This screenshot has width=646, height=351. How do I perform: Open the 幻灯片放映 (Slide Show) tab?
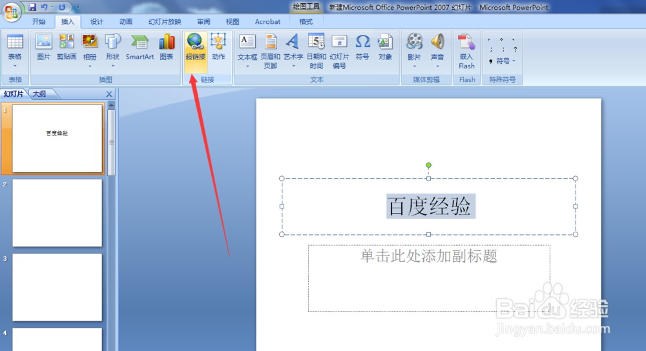[165, 22]
